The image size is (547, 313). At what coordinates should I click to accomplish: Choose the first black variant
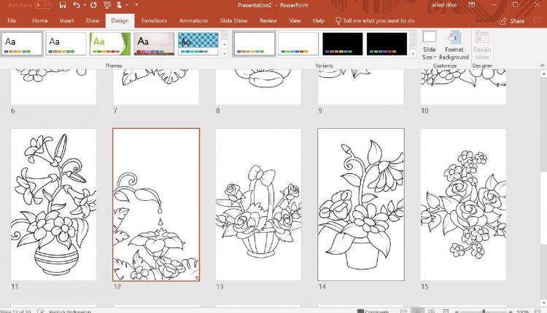[342, 44]
